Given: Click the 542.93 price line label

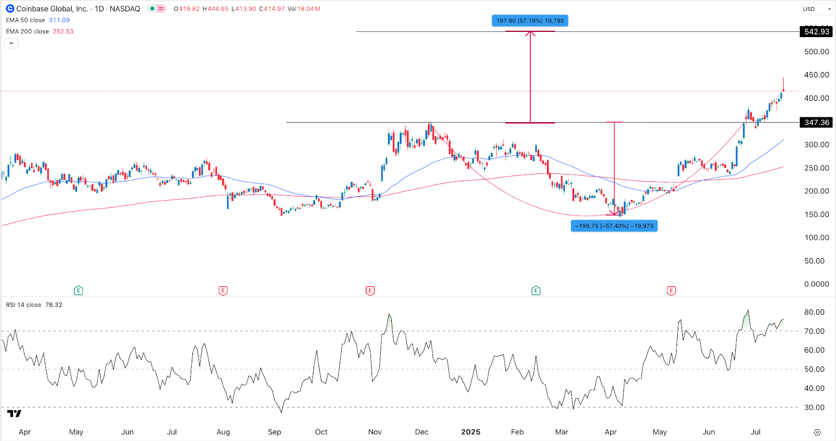Looking at the screenshot, I should point(817,32).
